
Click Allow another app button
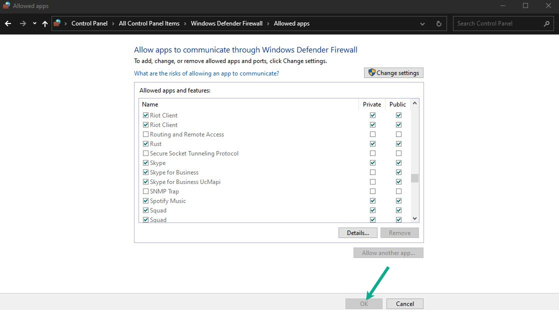click(x=388, y=252)
